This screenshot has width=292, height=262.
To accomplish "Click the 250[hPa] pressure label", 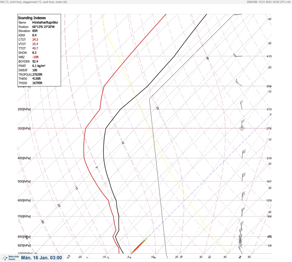I will 24,109.
